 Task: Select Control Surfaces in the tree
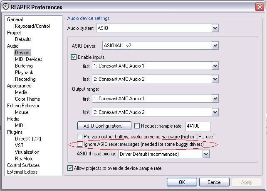coord(23,165)
